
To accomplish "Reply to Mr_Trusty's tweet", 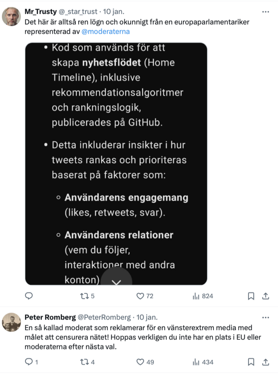I will coord(29,296).
